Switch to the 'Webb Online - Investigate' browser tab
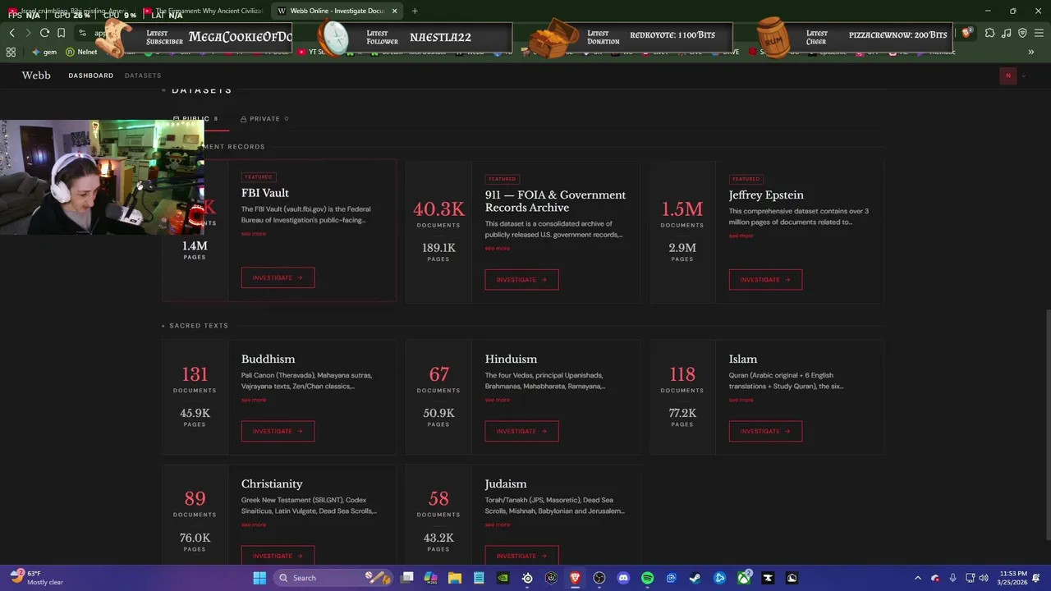This screenshot has height=591, width=1051. pos(337,11)
